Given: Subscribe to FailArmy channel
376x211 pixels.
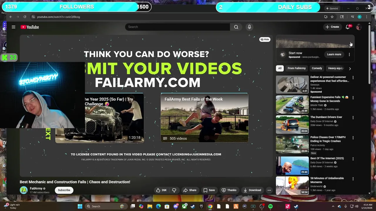Looking at the screenshot, I should (x=64, y=190).
